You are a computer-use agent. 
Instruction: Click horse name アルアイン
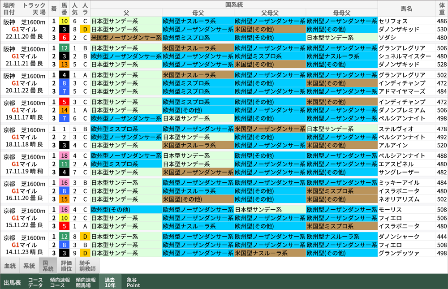[x=393, y=145]
